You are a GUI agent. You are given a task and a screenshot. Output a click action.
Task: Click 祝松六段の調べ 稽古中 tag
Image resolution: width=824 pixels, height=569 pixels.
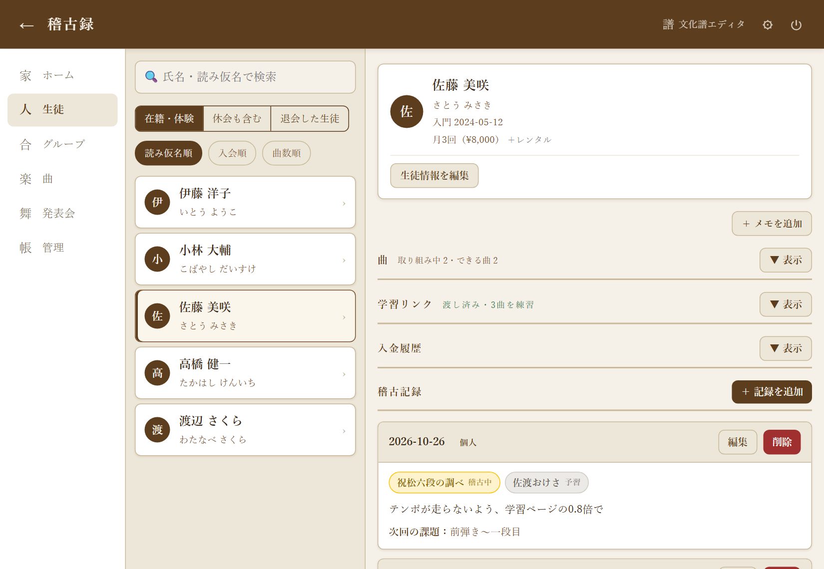tap(444, 483)
